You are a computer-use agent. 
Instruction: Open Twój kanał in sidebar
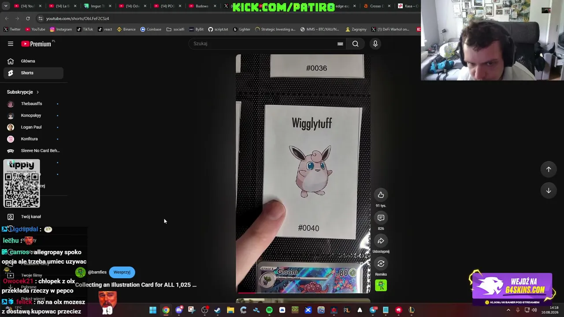33,217
